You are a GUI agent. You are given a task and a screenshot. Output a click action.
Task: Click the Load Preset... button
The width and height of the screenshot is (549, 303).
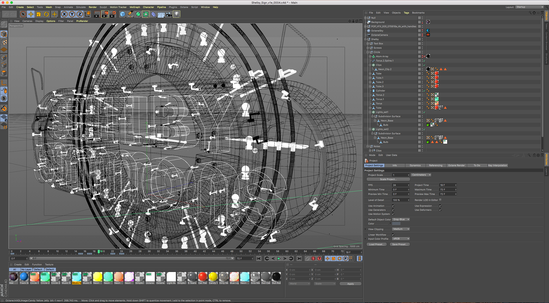coord(377,244)
